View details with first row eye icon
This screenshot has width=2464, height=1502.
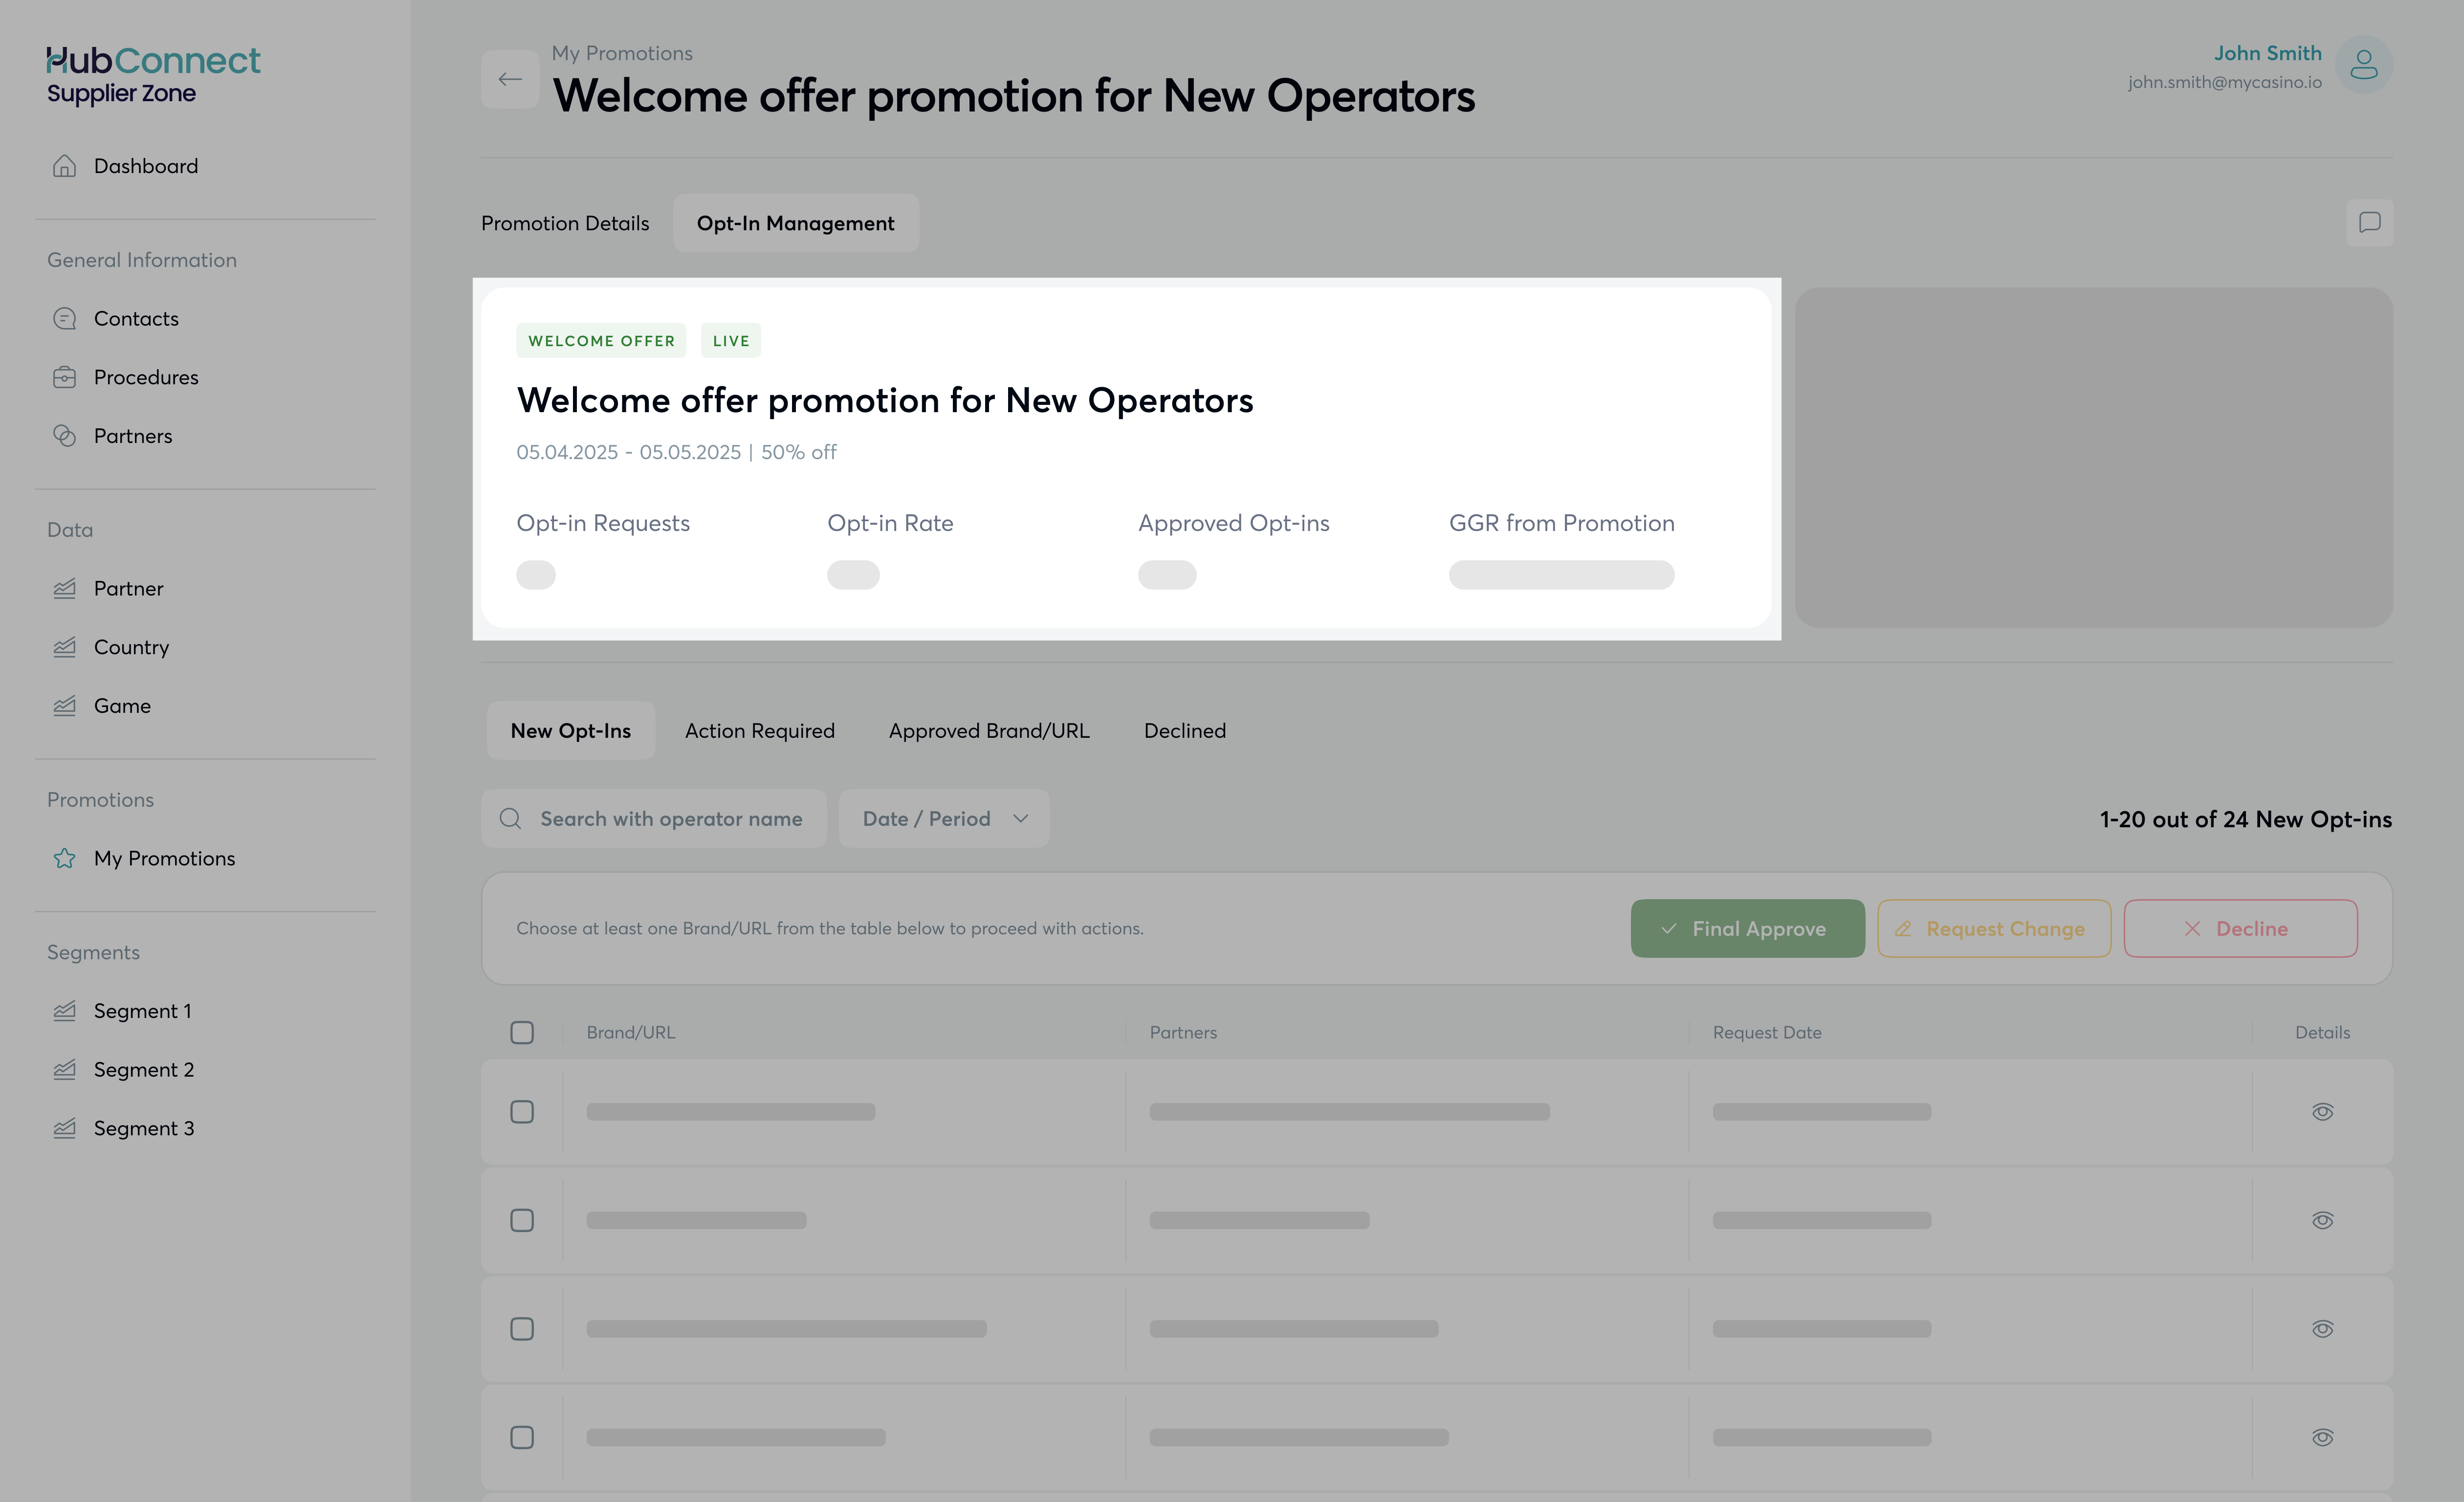(x=2322, y=1112)
